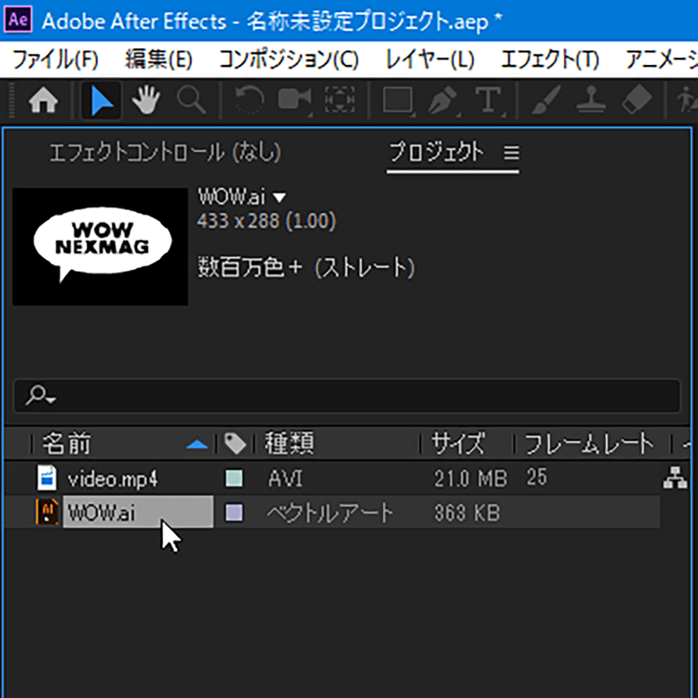
Task: Click the 433 x 288 (1.00) dimensions text
Action: coord(267,221)
